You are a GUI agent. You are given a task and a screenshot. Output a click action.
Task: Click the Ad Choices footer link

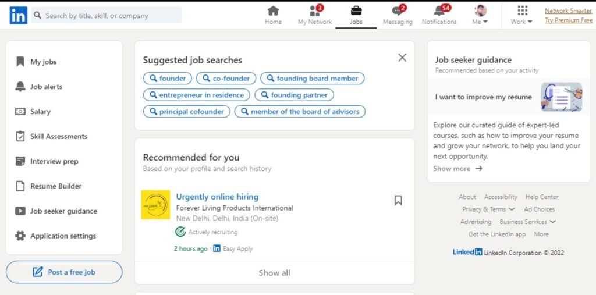tap(540, 209)
